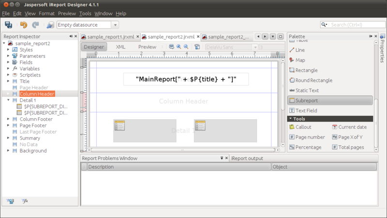Viewport: 387px width, 218px height.
Task: Switch to XML view mode
Action: coord(120,47)
